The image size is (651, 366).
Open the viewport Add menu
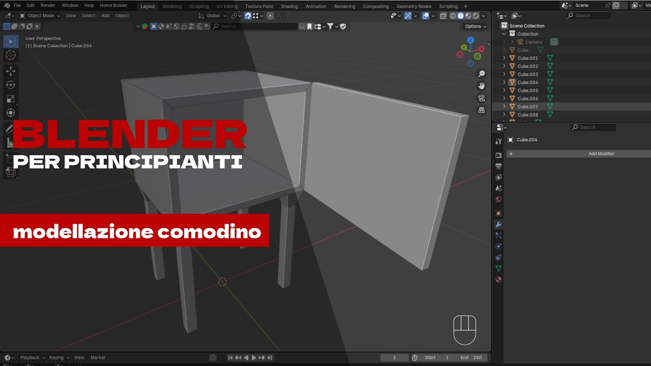[105, 16]
